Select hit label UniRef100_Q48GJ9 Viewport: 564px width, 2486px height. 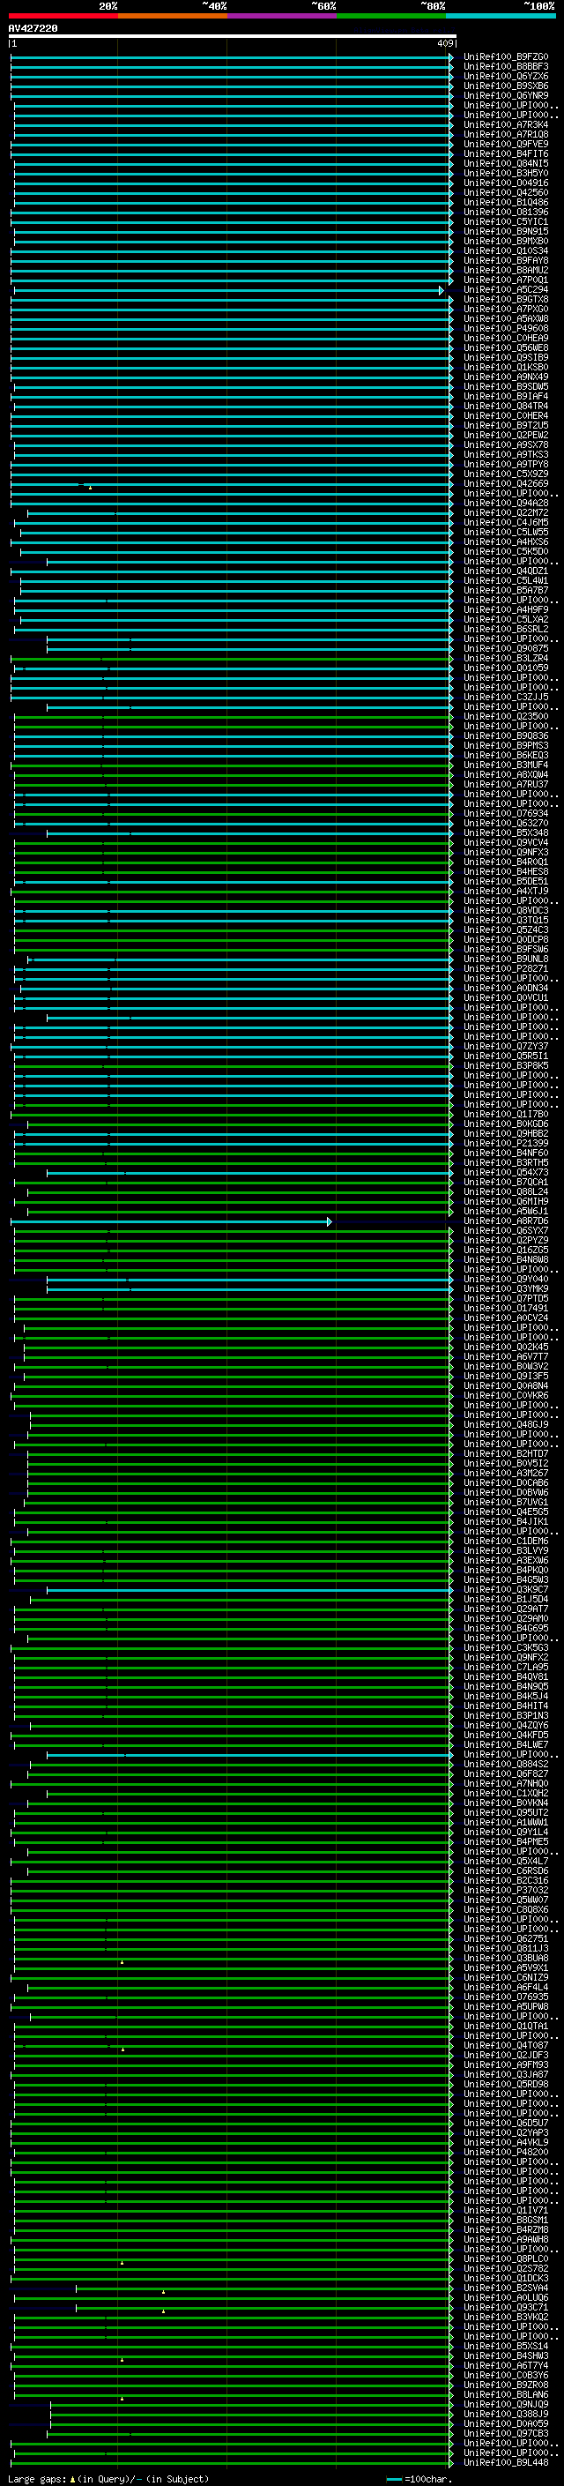click(506, 1425)
